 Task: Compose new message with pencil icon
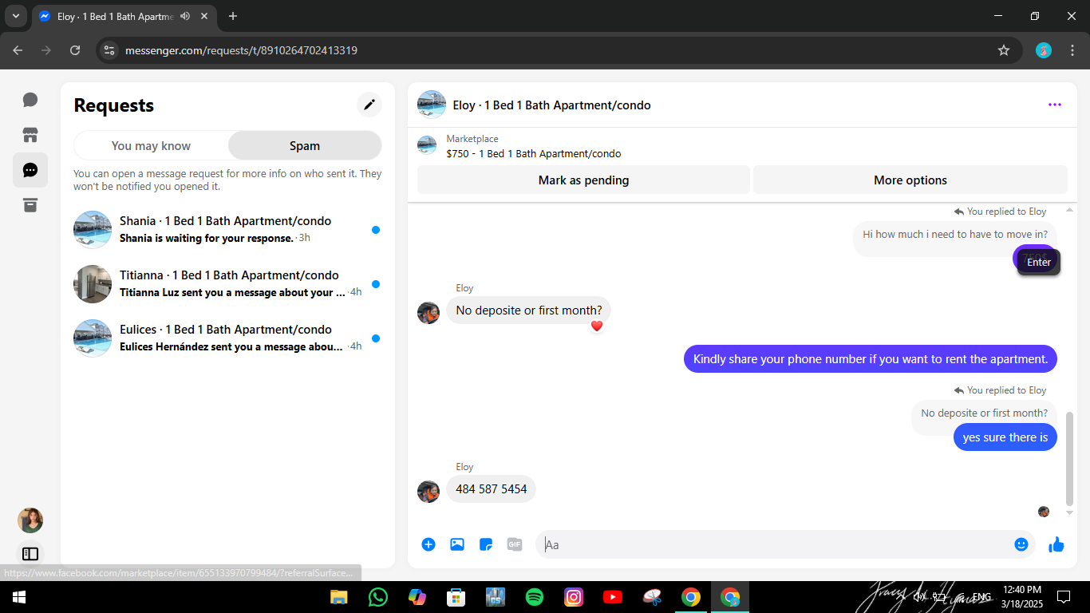pyautogui.click(x=369, y=105)
